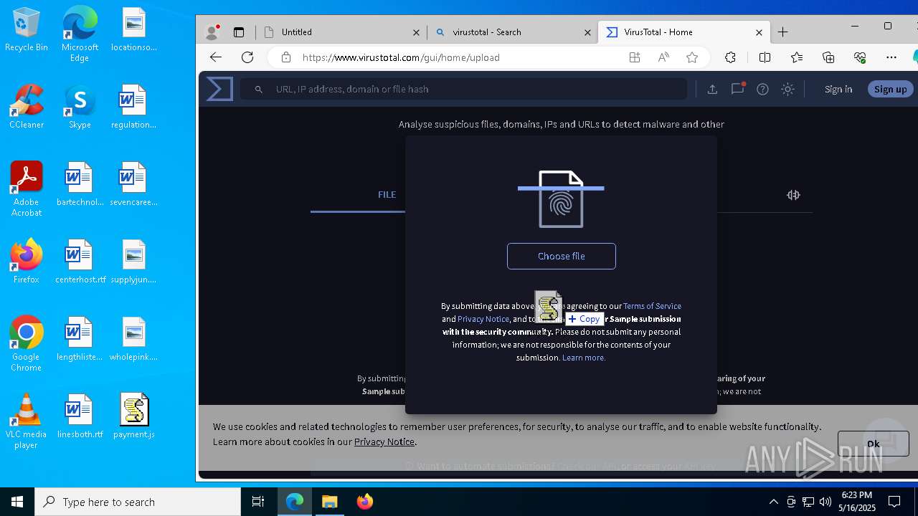The width and height of the screenshot is (918, 516).
Task: Go back with browser back arrow
Action: 216,57
